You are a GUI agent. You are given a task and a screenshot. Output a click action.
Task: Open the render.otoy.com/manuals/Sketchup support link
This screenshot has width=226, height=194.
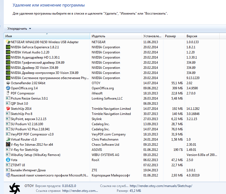[161, 186]
